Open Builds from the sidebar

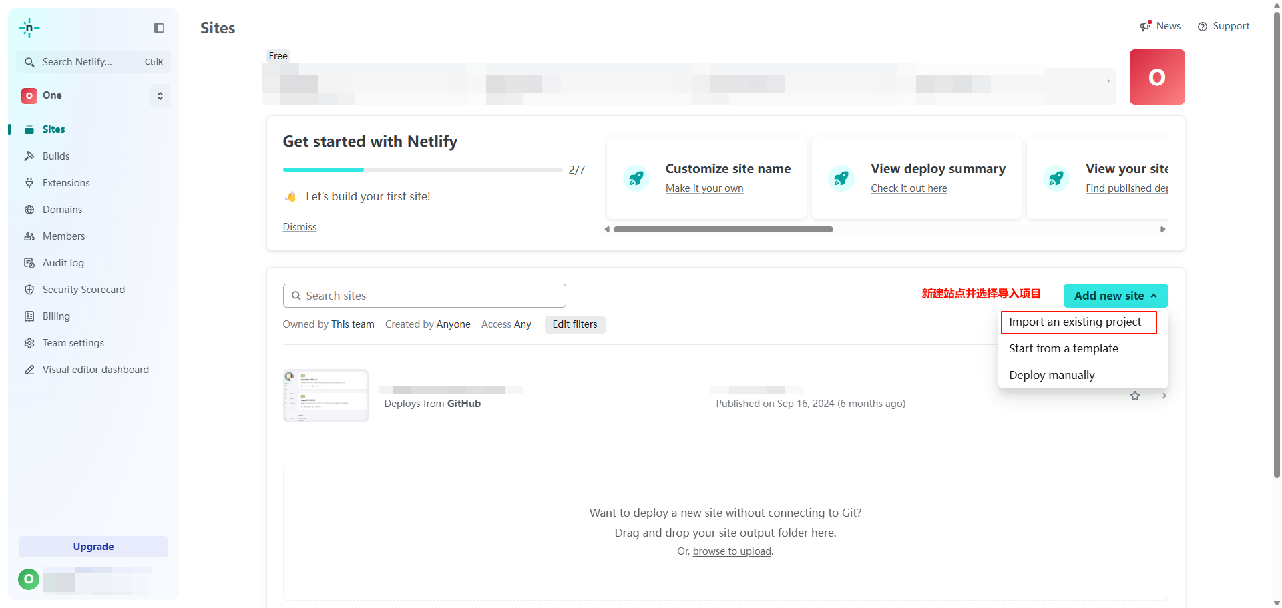point(56,156)
